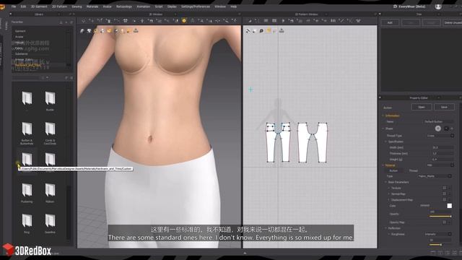Open the Materials menu
Viewport: 462px width, 260px height.
(92, 6)
